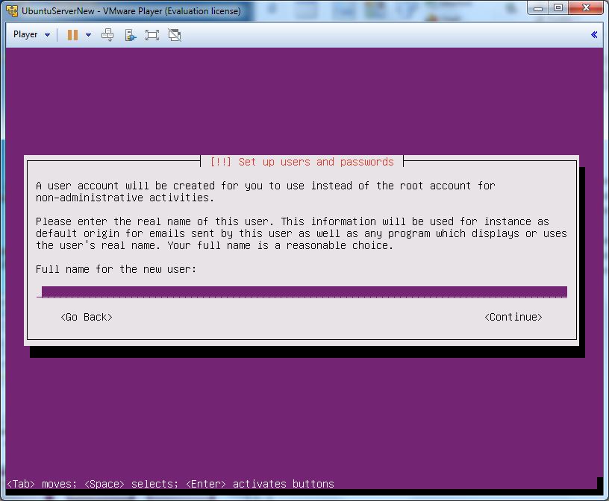609x501 pixels.
Task: Click the 'Full name for the new user' label
Action: [116, 269]
